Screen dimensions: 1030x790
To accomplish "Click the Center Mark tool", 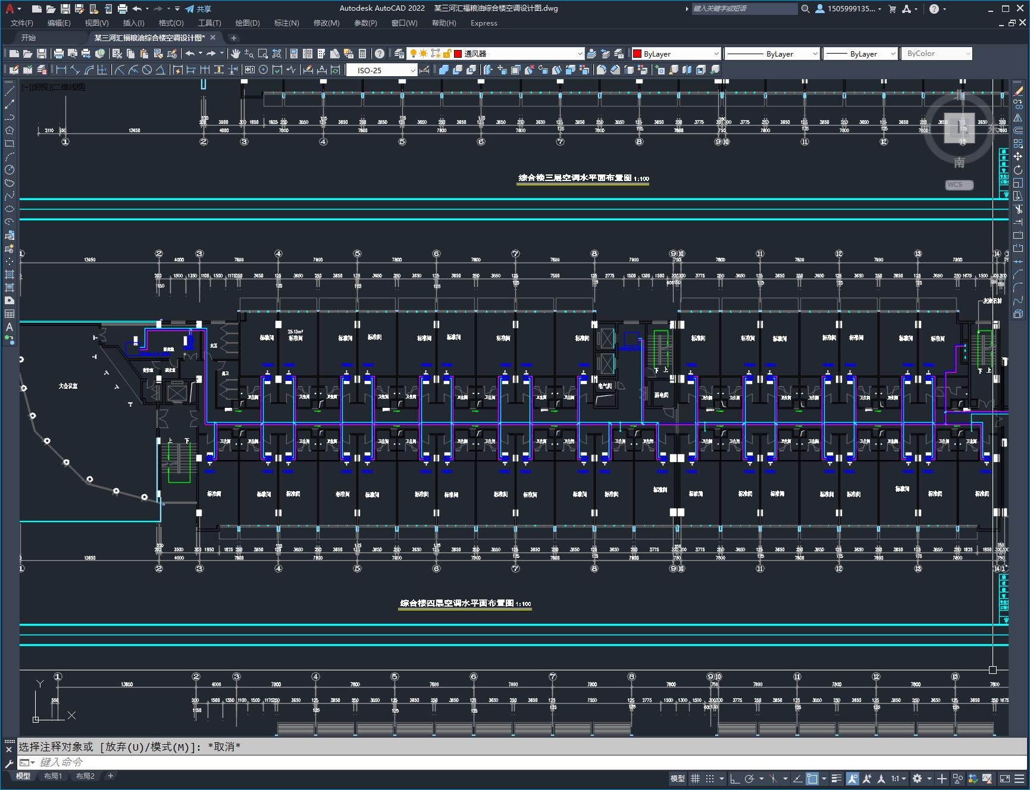I will 264,70.
